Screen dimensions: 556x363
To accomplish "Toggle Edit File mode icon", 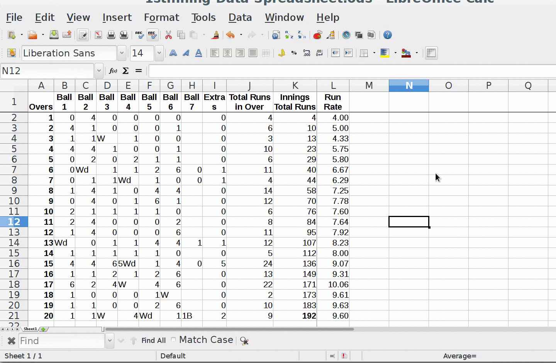I will [x=82, y=35].
